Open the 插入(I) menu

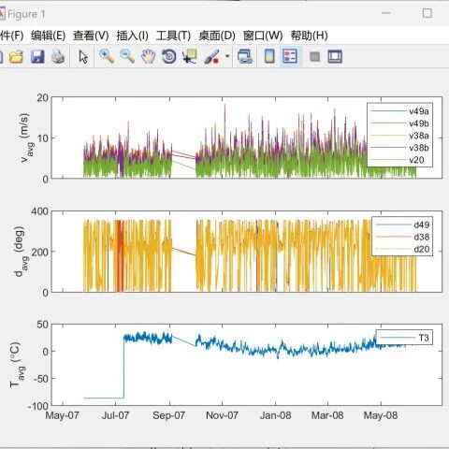[132, 36]
